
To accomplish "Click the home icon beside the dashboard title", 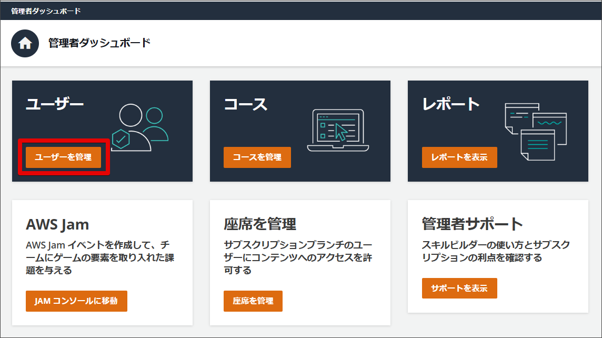I will coord(25,43).
